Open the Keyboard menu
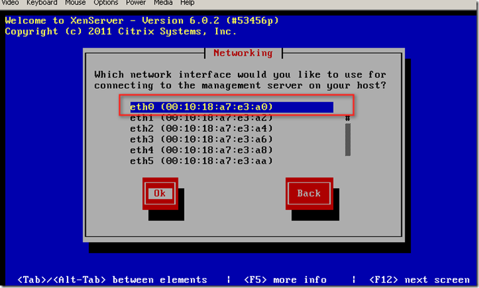This screenshot has height=288, width=479. coord(42,2)
